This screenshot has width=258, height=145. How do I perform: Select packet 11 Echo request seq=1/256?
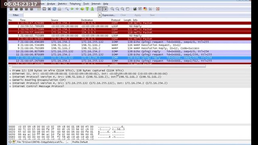tap(130, 55)
